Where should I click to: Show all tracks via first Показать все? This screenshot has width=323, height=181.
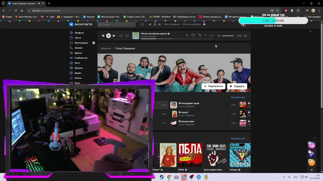click(x=238, y=97)
